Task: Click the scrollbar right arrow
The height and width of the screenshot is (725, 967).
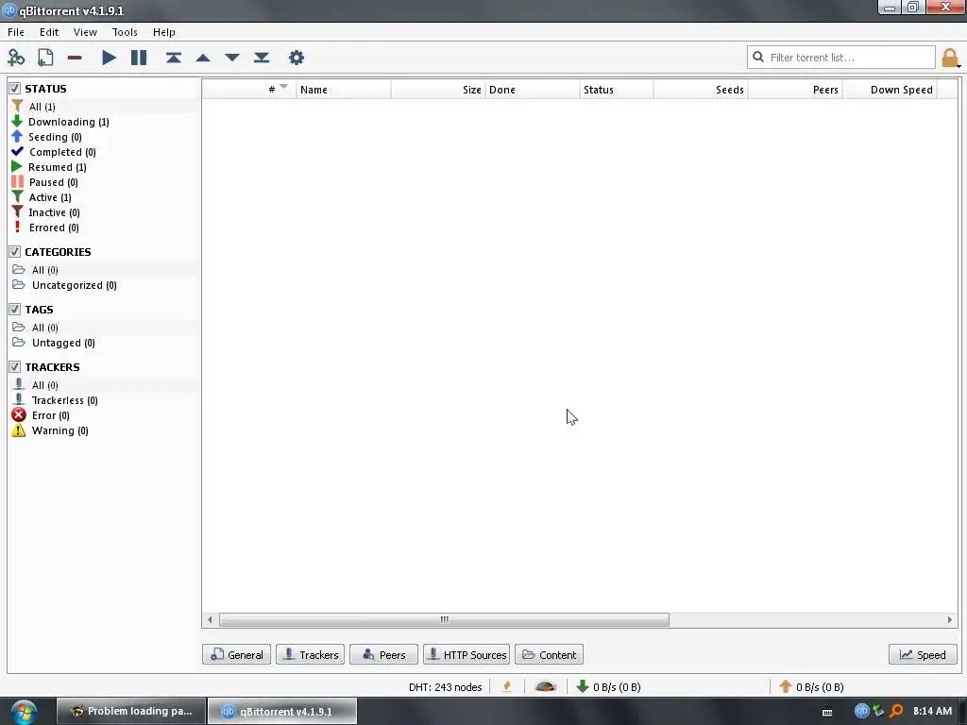Action: [949, 619]
